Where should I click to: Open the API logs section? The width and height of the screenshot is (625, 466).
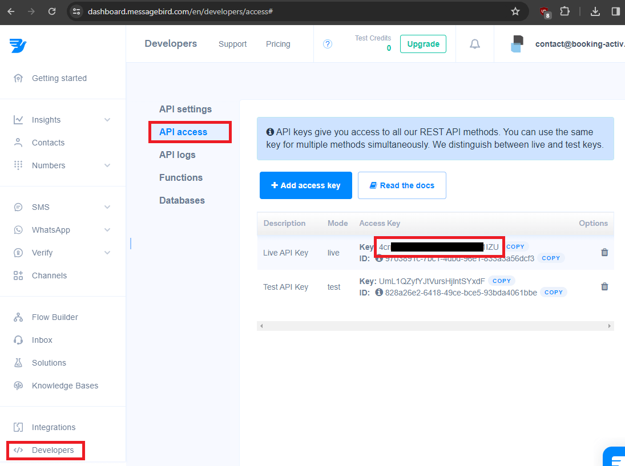[178, 155]
